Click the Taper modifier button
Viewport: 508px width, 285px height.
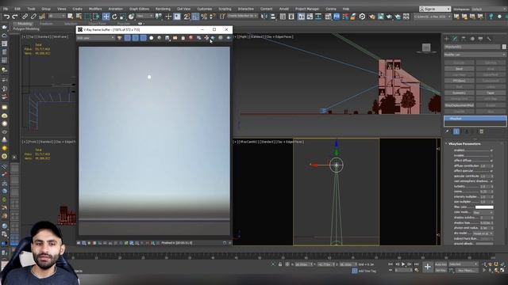pyautogui.click(x=491, y=93)
